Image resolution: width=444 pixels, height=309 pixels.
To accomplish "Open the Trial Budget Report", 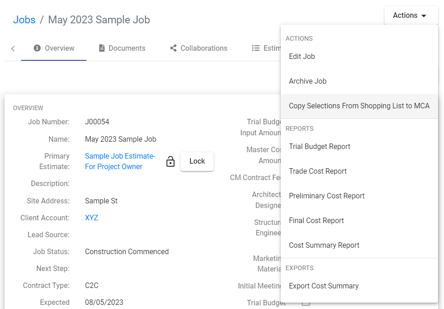I will (320, 147).
